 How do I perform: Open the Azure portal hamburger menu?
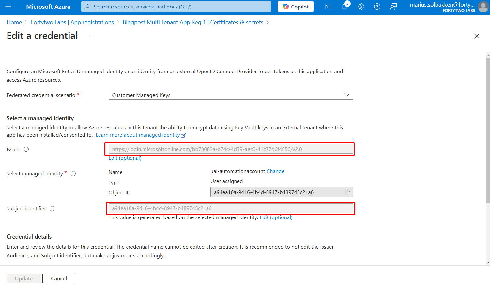[x=8, y=7]
